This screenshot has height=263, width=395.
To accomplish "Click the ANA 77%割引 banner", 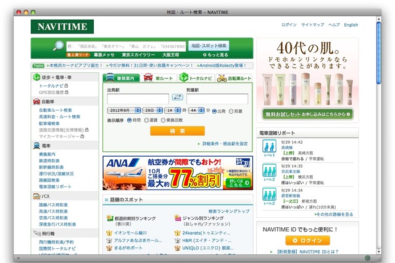I will coord(178,173).
